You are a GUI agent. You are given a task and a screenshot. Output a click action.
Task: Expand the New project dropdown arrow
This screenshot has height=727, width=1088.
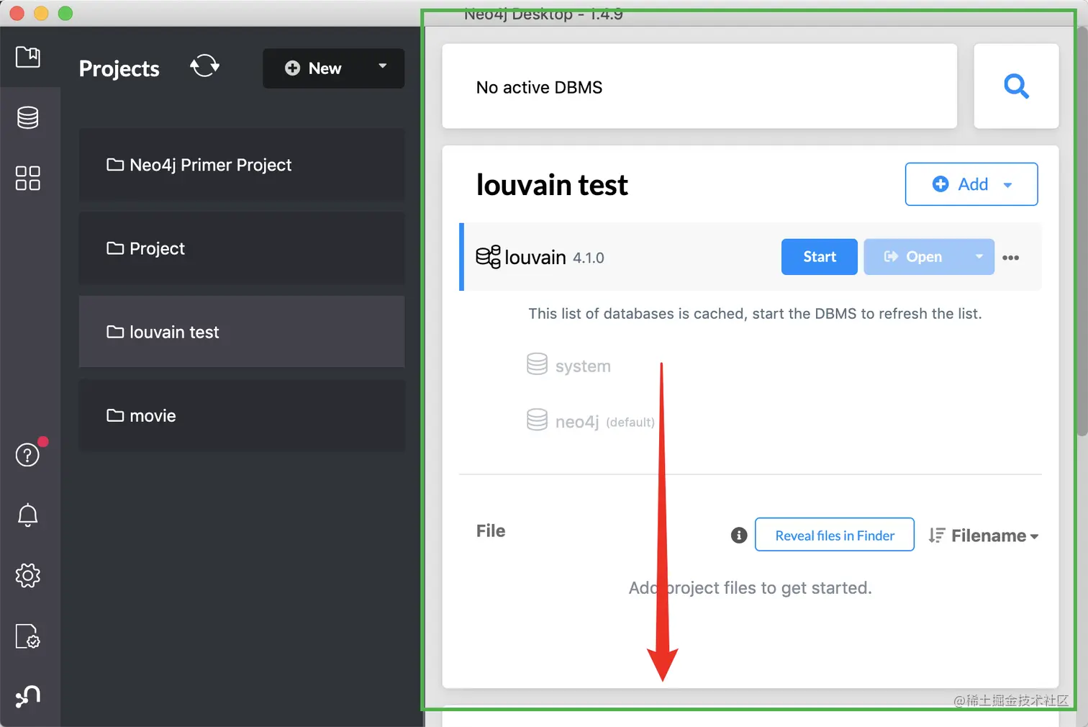pyautogui.click(x=383, y=66)
